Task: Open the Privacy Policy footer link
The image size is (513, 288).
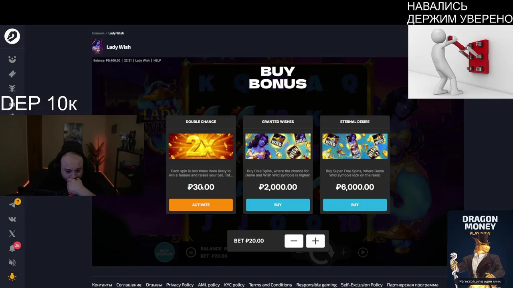Action: 180,285
